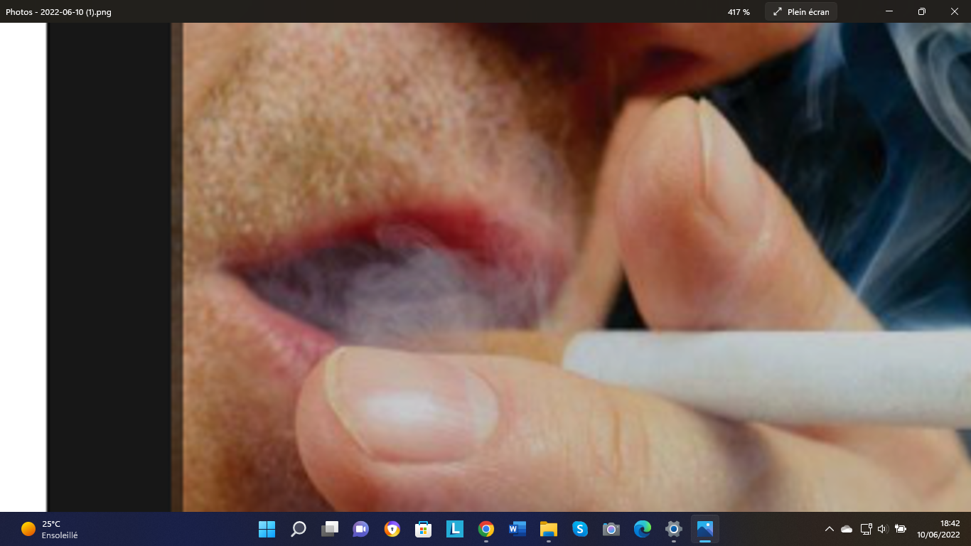The height and width of the screenshot is (546, 971).
Task: Open network status tray icon
Action: pos(866,529)
